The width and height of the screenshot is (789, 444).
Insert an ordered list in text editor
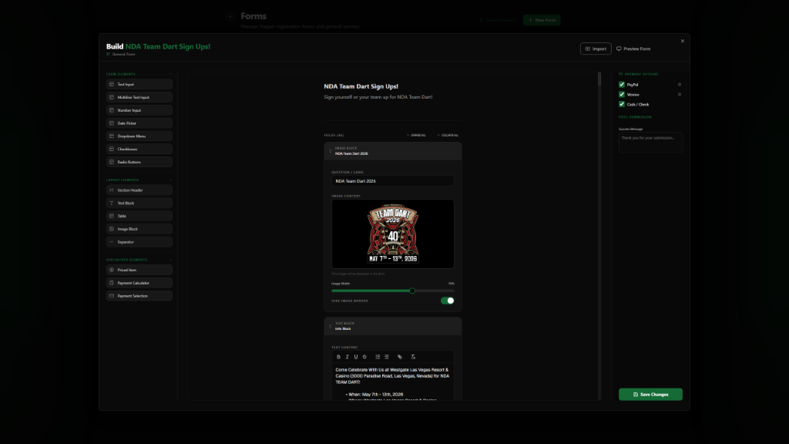378,357
